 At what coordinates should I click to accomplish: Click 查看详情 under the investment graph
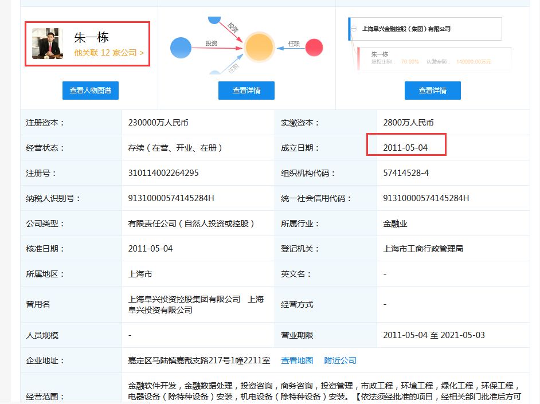coord(246,91)
